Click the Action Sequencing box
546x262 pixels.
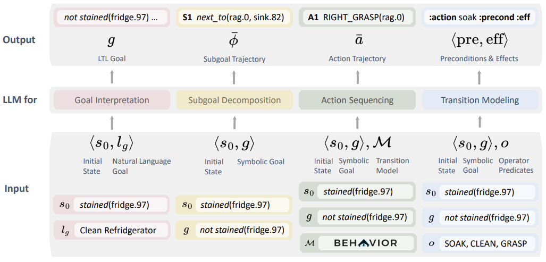pos(357,100)
